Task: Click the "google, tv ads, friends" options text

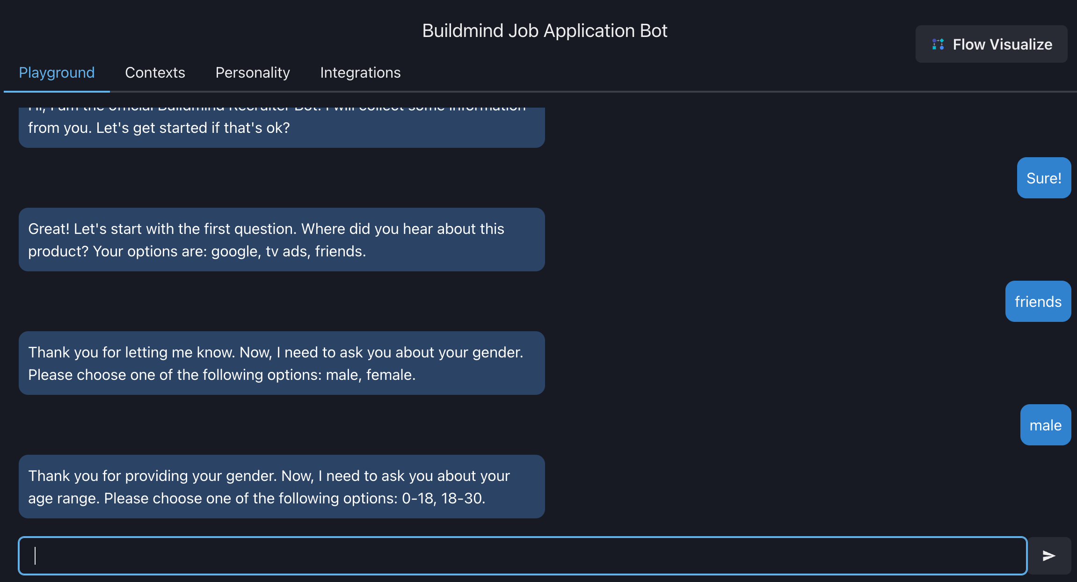Action: click(288, 251)
